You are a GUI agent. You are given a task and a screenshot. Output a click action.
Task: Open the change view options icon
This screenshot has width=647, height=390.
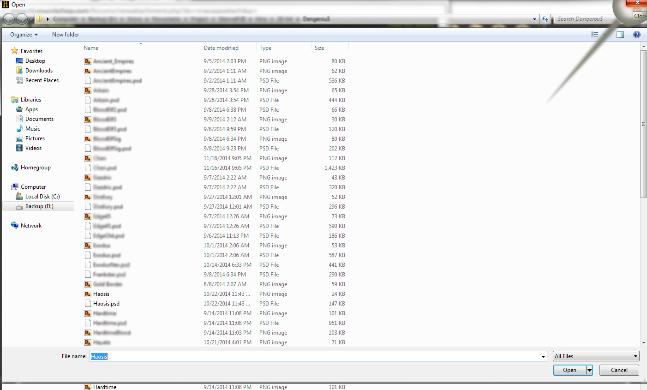point(595,35)
